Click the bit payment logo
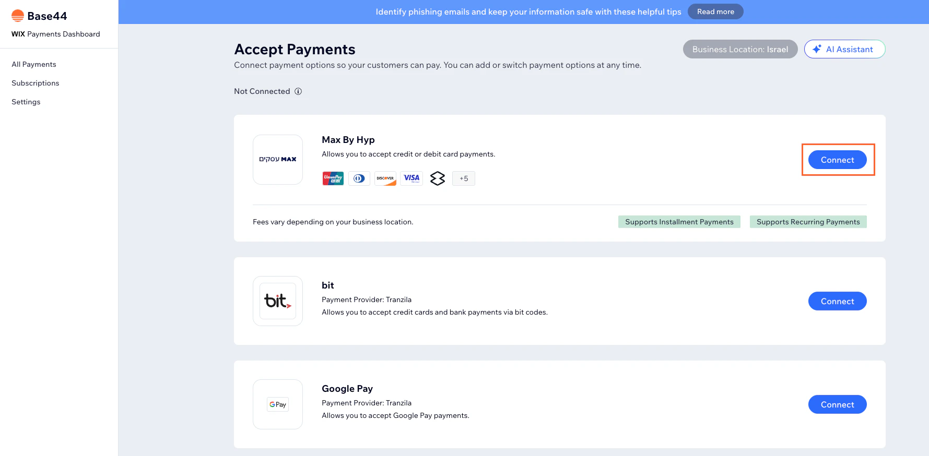Screen dimensions: 929x456 click(278, 301)
